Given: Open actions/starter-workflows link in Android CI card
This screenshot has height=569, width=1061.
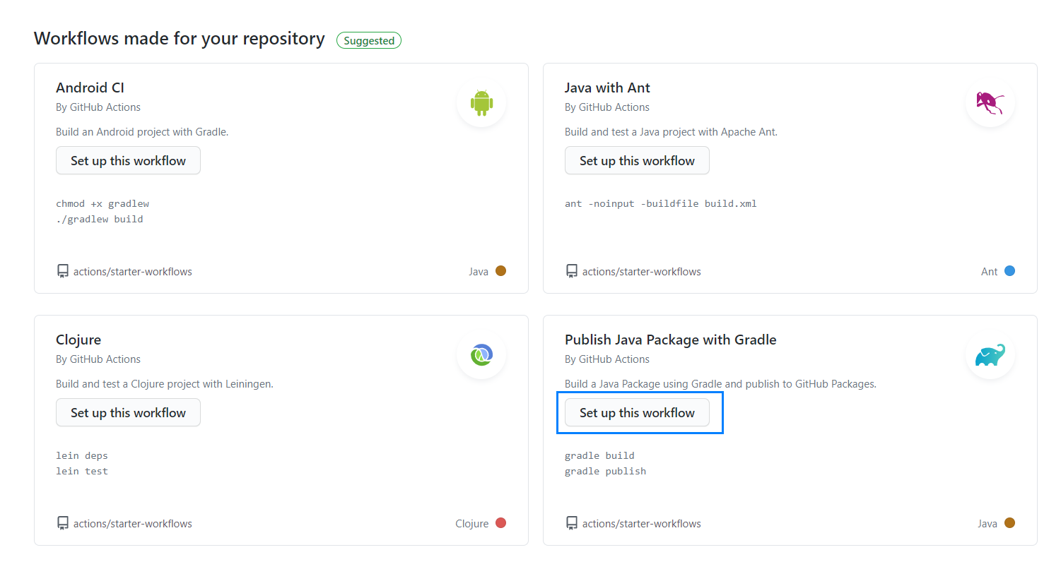Looking at the screenshot, I should pos(133,271).
